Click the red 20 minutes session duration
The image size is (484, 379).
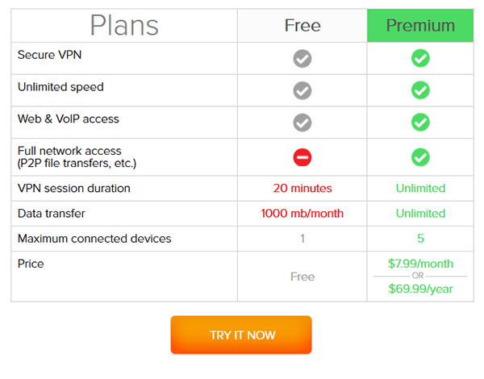pyautogui.click(x=302, y=188)
